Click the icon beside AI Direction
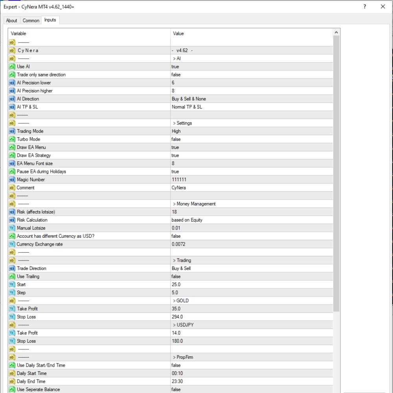Screen dimensions: 393x393 pos(12,99)
